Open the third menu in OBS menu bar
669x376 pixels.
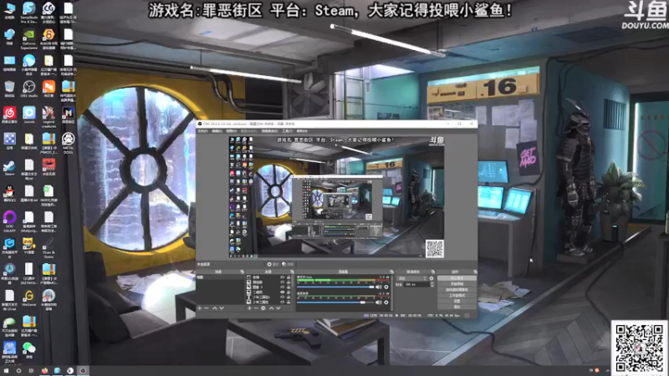pyautogui.click(x=231, y=131)
